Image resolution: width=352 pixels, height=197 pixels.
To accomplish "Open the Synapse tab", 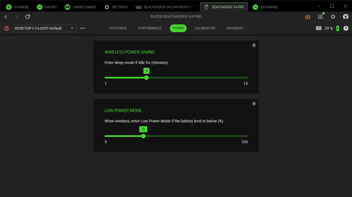I will [17, 7].
